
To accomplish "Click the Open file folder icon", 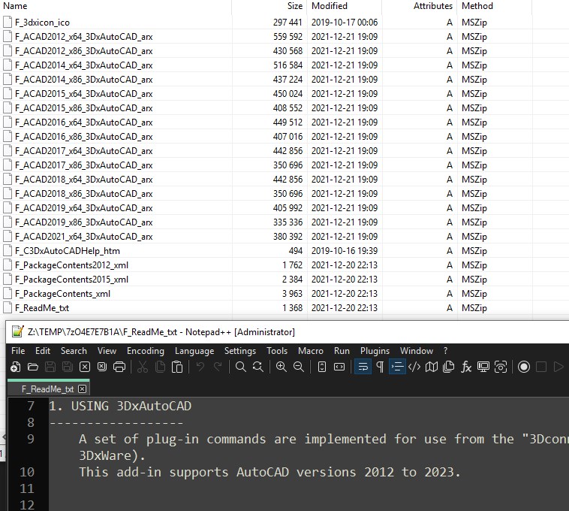I will [x=33, y=367].
